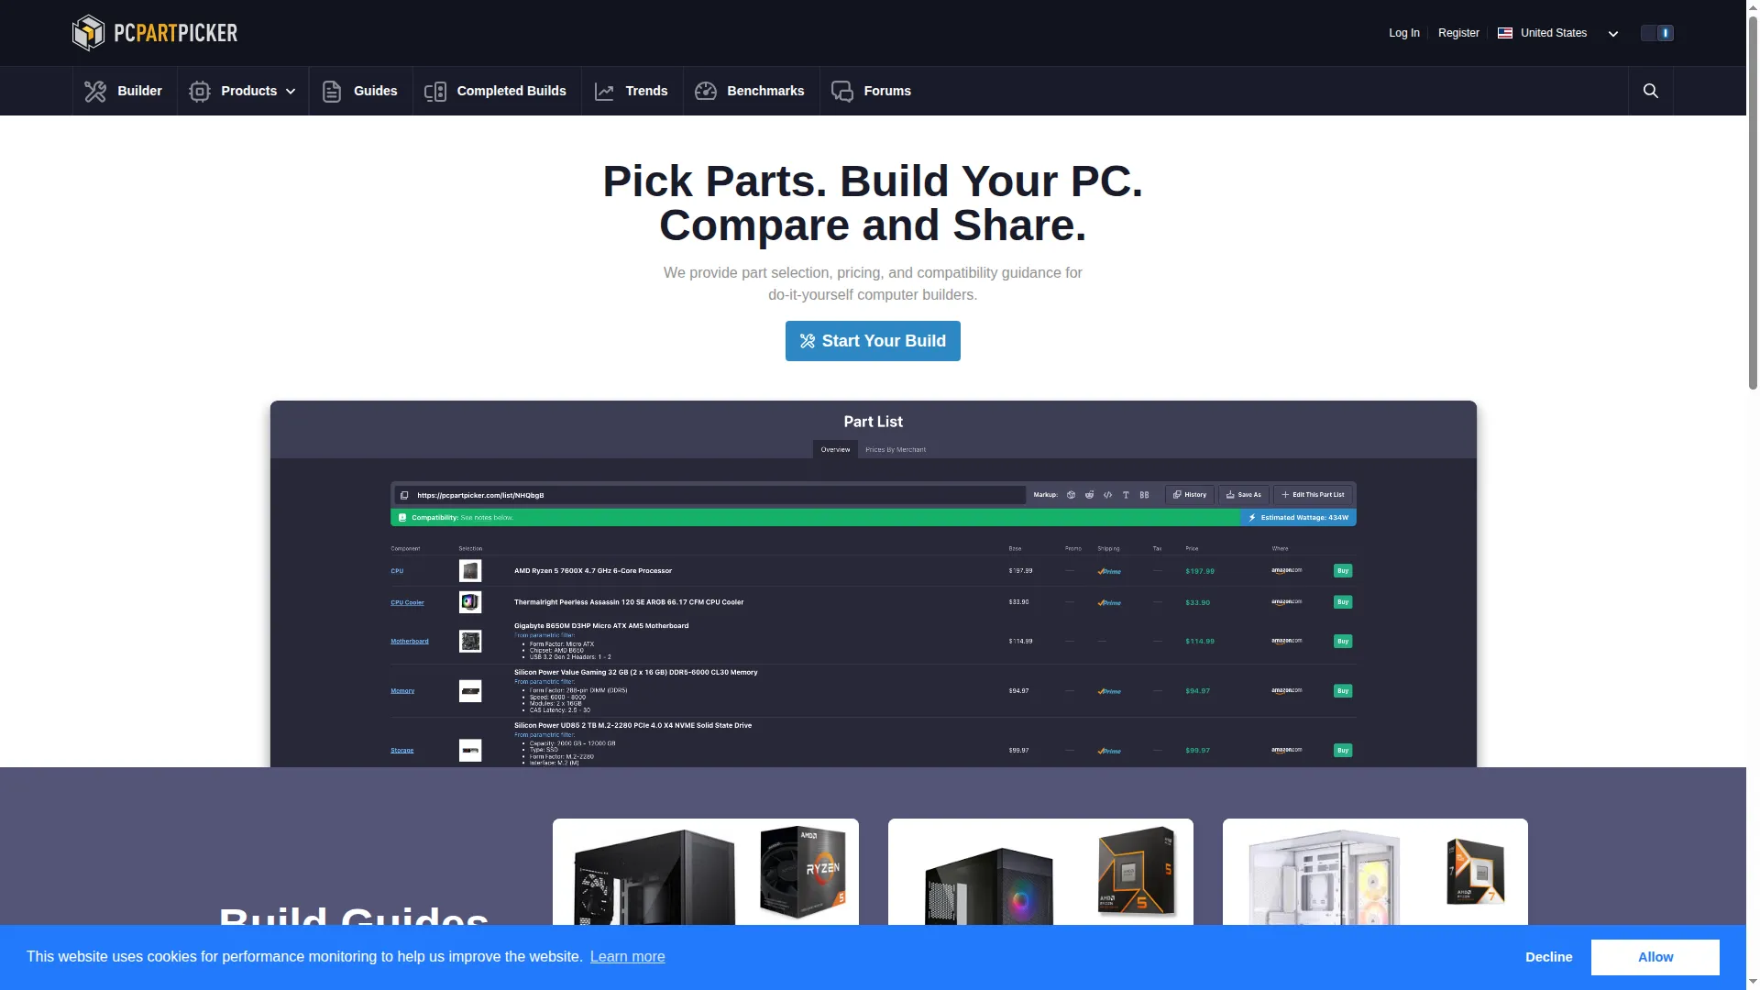Click the History button

pyautogui.click(x=1190, y=495)
